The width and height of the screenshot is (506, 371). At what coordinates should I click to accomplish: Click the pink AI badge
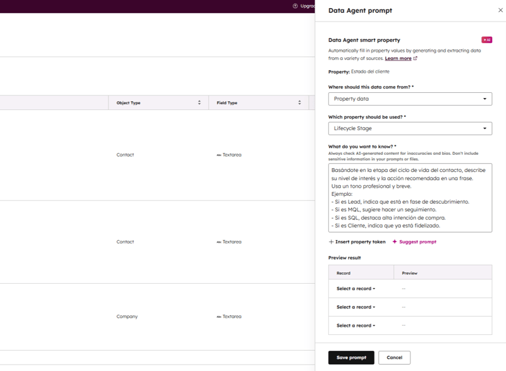(x=486, y=40)
